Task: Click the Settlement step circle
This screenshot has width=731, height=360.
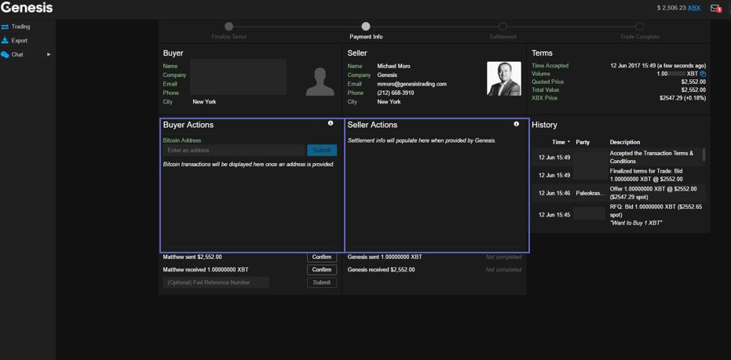Action: point(503,27)
